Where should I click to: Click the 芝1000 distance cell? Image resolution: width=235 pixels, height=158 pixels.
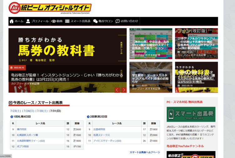[x=154, y=141]
